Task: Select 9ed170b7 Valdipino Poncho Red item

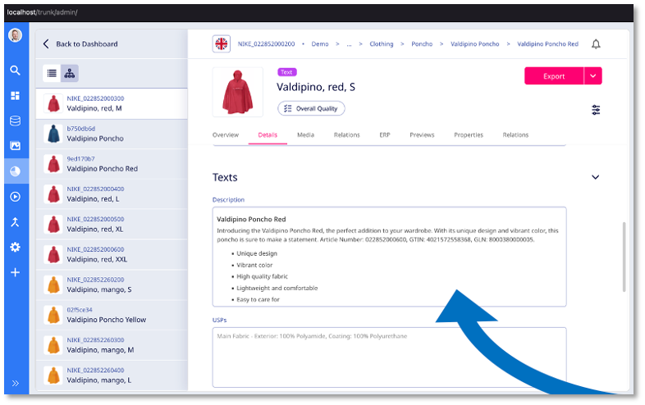Action: coord(112,164)
